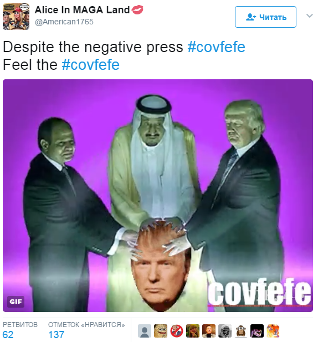This screenshot has height=342, width=318.
Task: Open the first #covfefe hashtag link
Action: (216, 47)
